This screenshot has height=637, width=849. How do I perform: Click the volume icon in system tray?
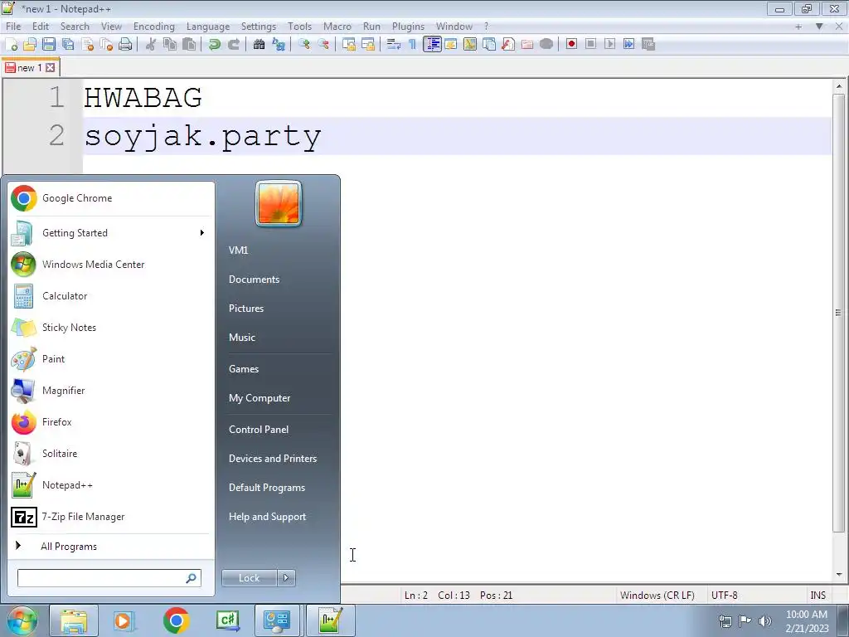coord(764,621)
